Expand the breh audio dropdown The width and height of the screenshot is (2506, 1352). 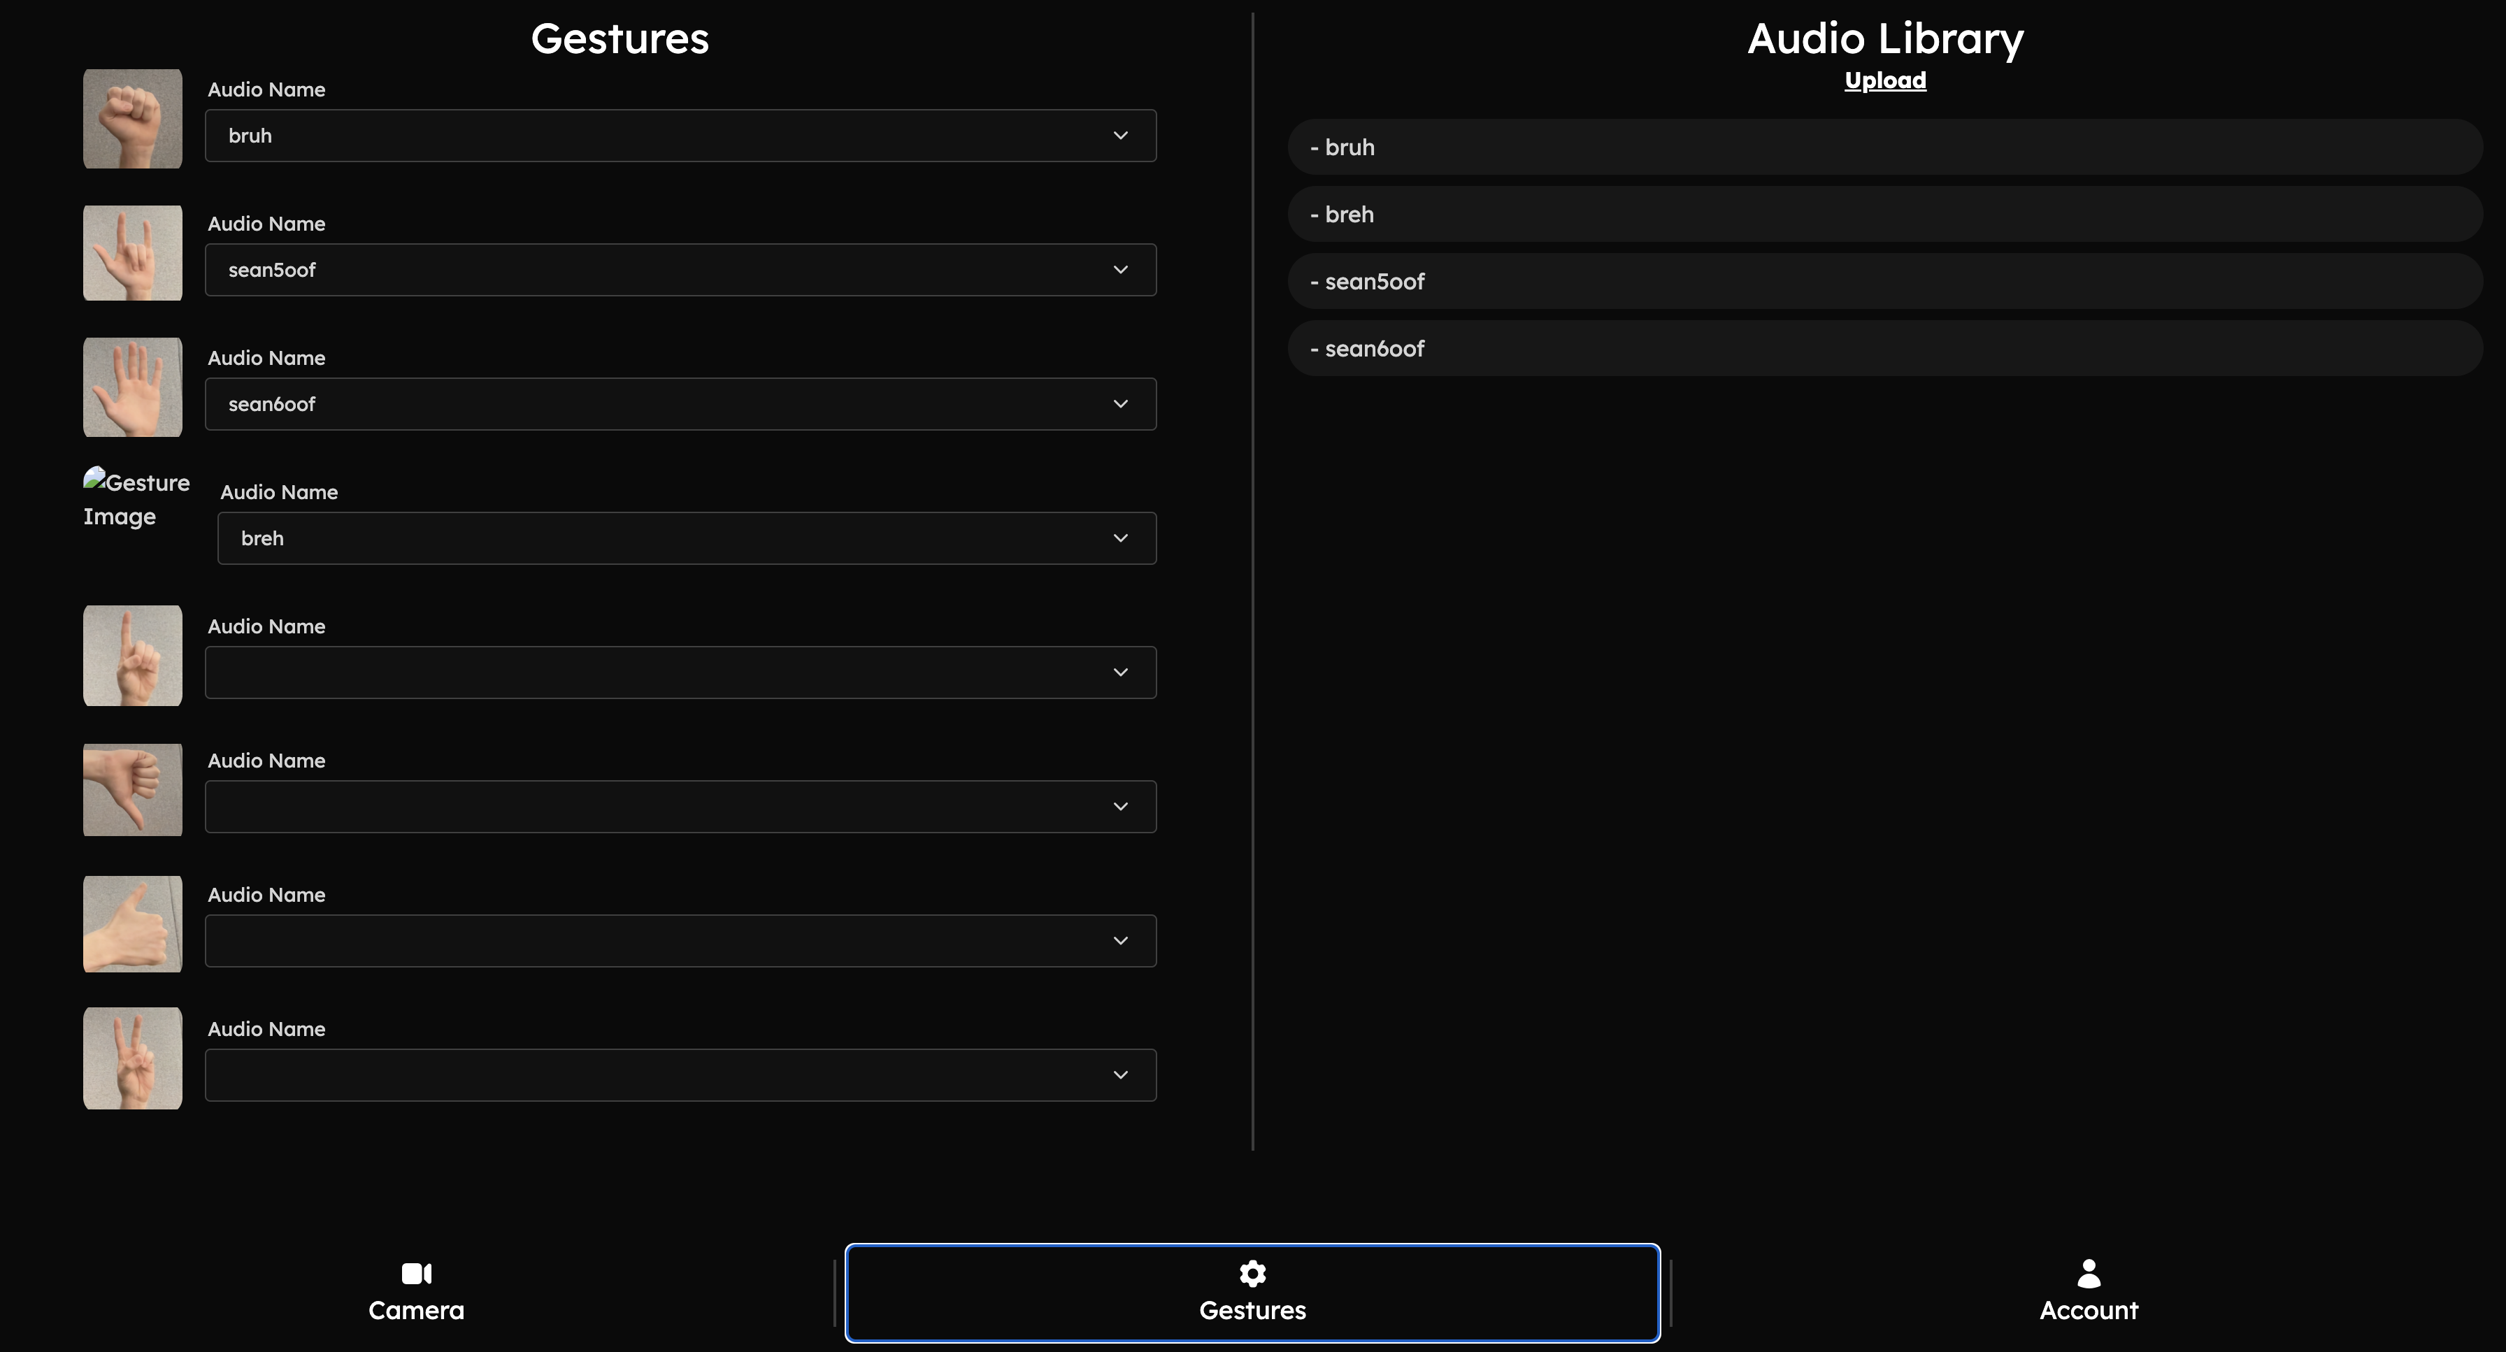click(x=686, y=539)
